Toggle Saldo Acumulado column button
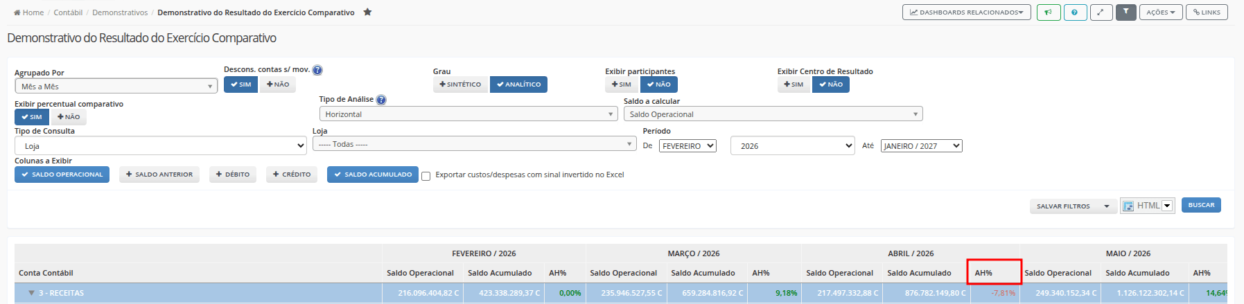 coord(373,175)
